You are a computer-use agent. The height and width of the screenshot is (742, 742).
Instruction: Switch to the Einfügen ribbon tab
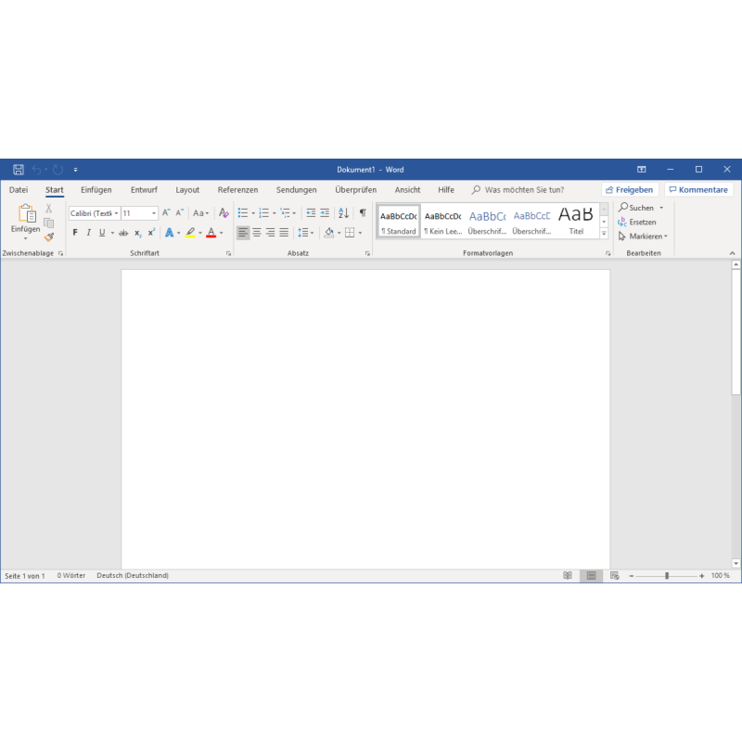pyautogui.click(x=96, y=190)
